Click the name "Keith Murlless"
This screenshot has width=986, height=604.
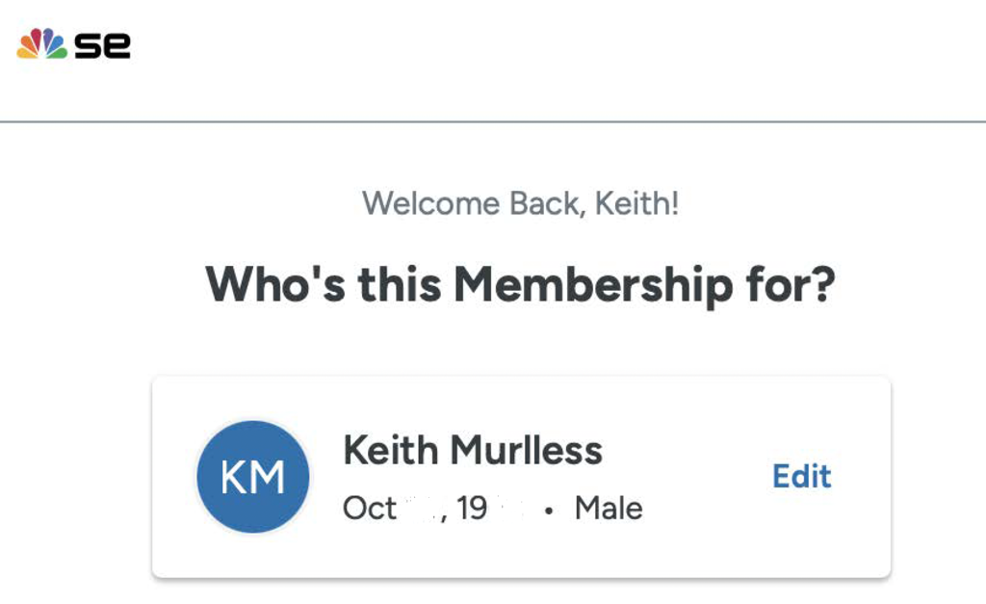[x=473, y=449]
